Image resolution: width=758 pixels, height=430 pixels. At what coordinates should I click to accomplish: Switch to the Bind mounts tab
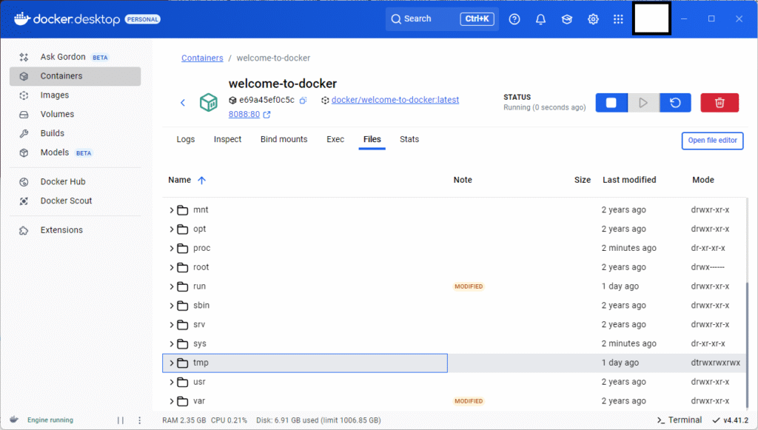point(284,139)
